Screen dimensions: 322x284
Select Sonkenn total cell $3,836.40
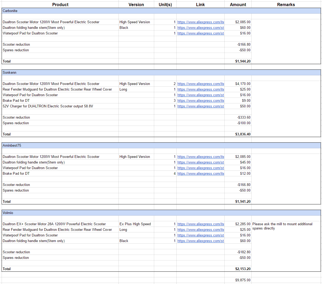(x=238, y=134)
